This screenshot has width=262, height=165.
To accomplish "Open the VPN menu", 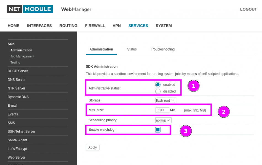I will [x=117, y=26].
